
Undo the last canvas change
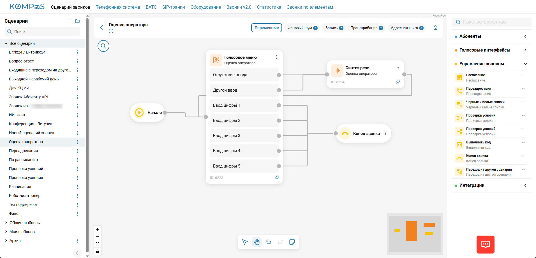pos(269,242)
